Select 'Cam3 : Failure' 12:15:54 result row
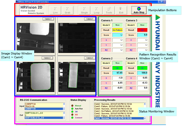The height and width of the screenshot is (126, 182). 119,106
